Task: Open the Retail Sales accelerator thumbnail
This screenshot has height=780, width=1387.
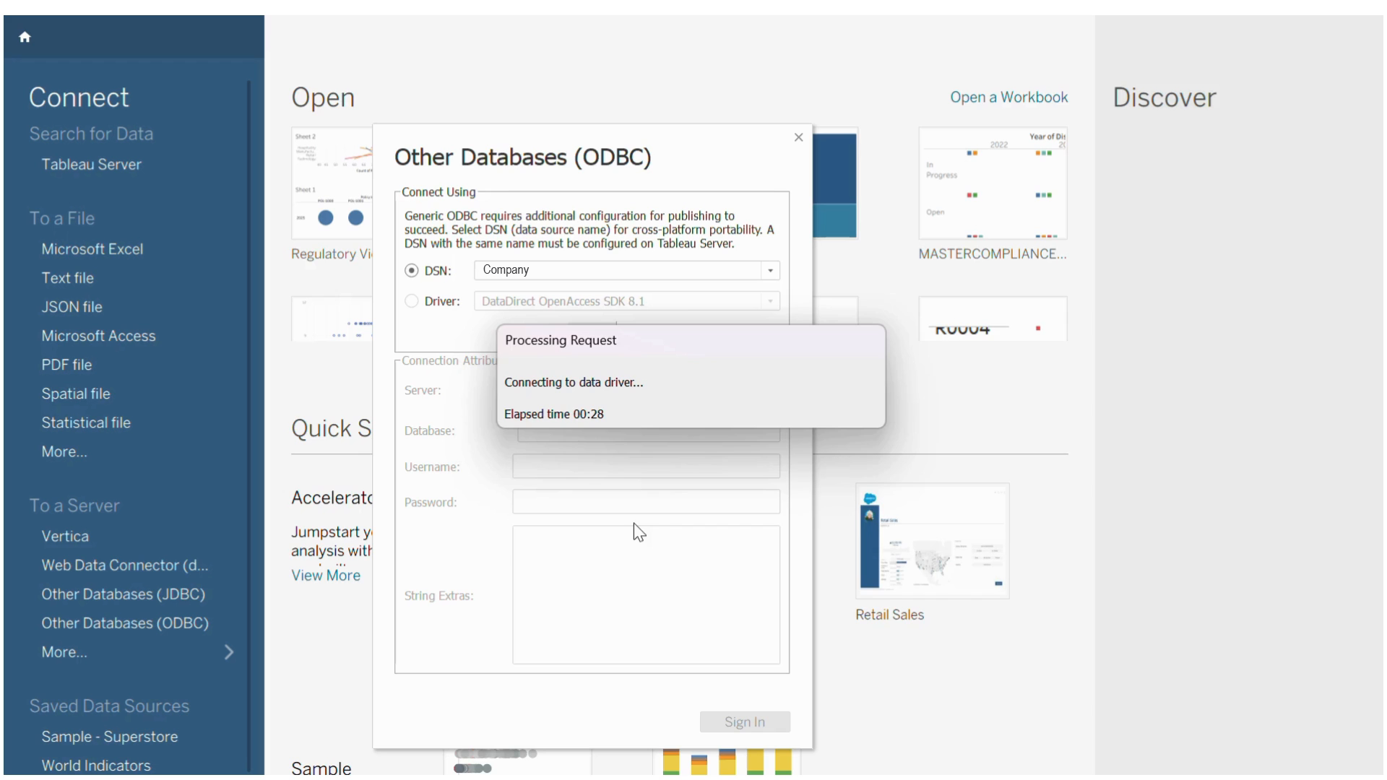Action: pyautogui.click(x=932, y=541)
